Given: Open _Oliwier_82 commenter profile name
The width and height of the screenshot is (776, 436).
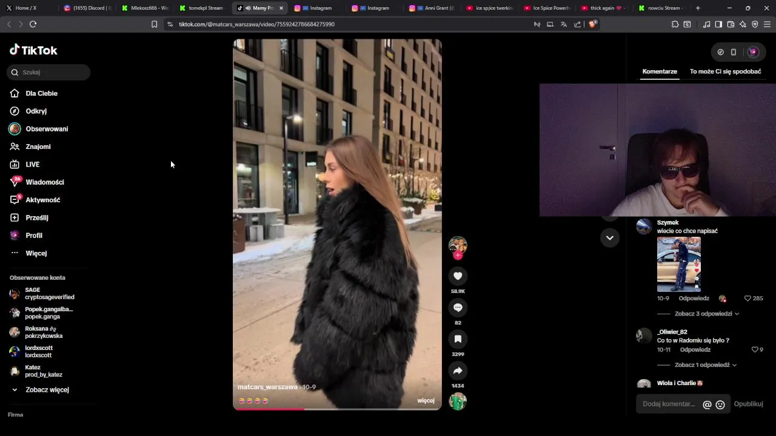Looking at the screenshot, I should click(672, 332).
